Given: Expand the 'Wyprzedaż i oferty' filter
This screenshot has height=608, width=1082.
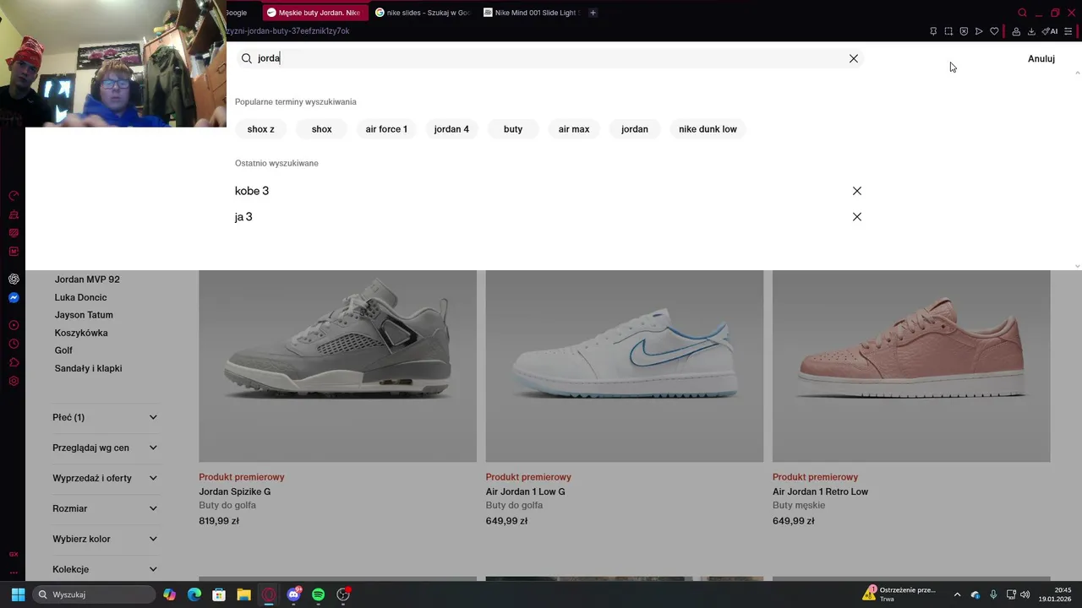Looking at the screenshot, I should (x=105, y=478).
